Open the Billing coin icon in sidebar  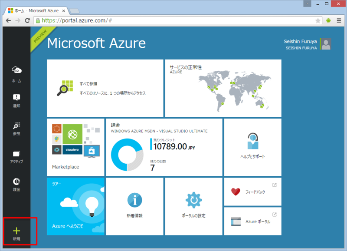16,182
